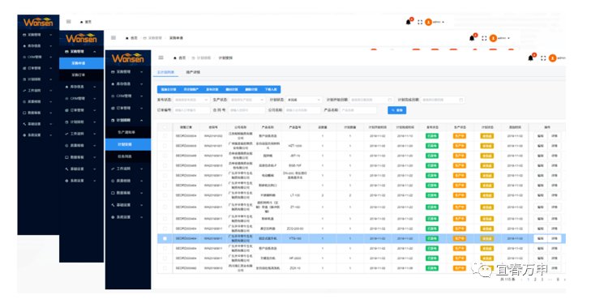The width and height of the screenshot is (591, 299).
Task: Open the calendar icon in the 计划完成日期 field
Action: pos(461,100)
